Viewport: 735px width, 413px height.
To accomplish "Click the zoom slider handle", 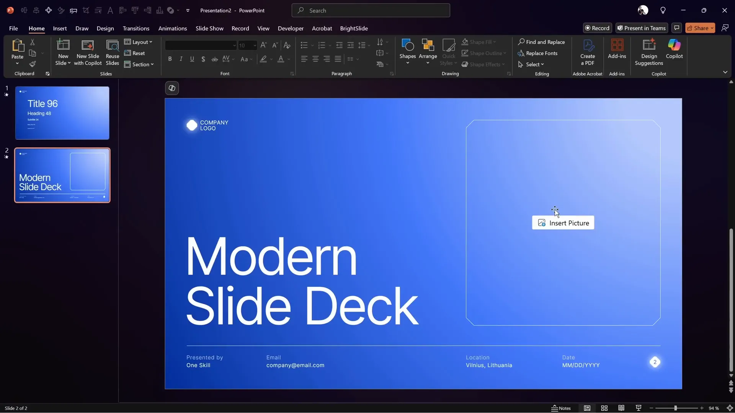I will pyautogui.click(x=675, y=408).
